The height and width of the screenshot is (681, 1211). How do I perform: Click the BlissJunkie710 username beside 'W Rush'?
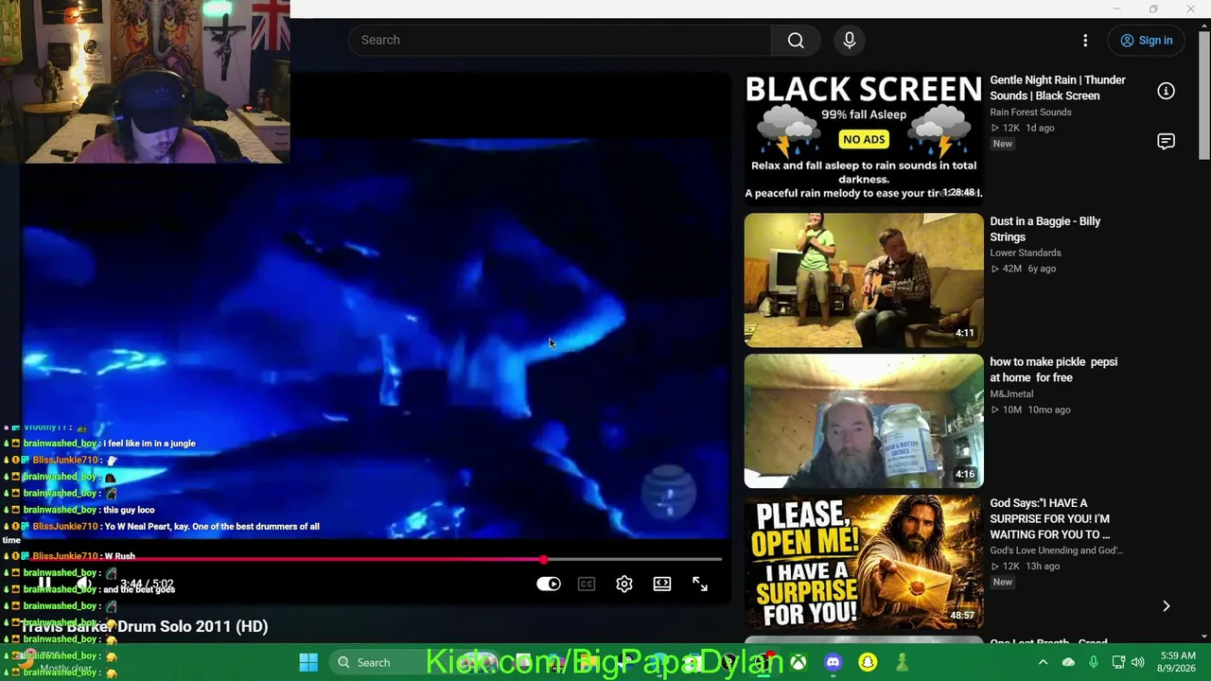65,556
